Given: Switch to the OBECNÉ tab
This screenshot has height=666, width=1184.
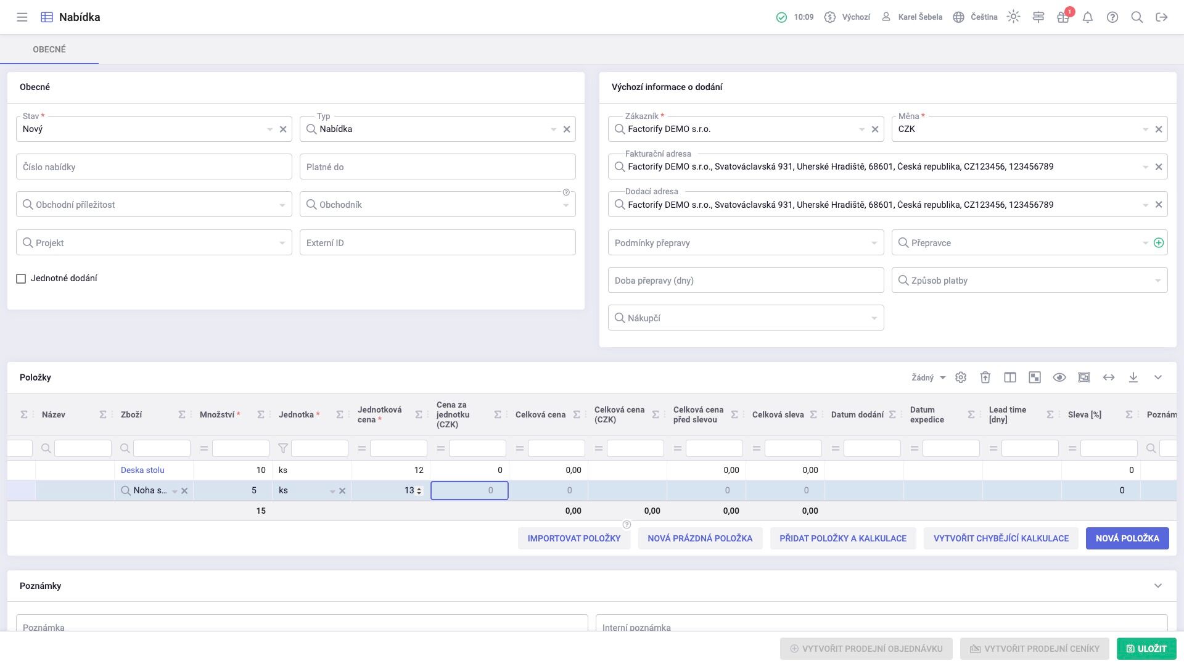Looking at the screenshot, I should pos(49,49).
